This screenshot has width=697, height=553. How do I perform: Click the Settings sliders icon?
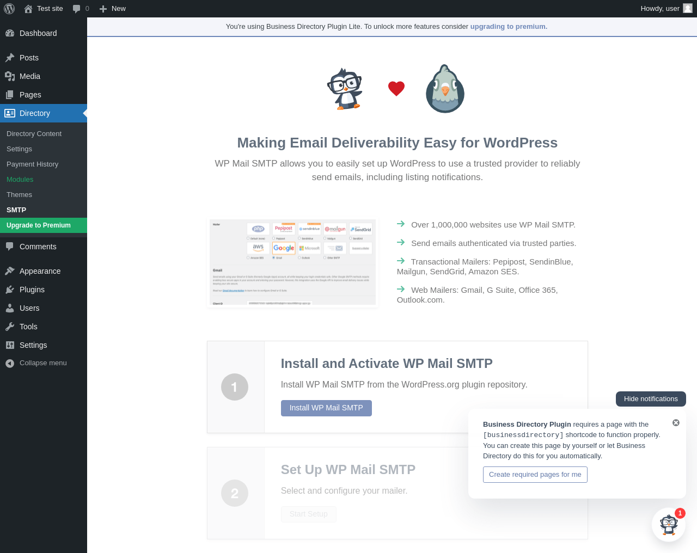click(x=10, y=345)
